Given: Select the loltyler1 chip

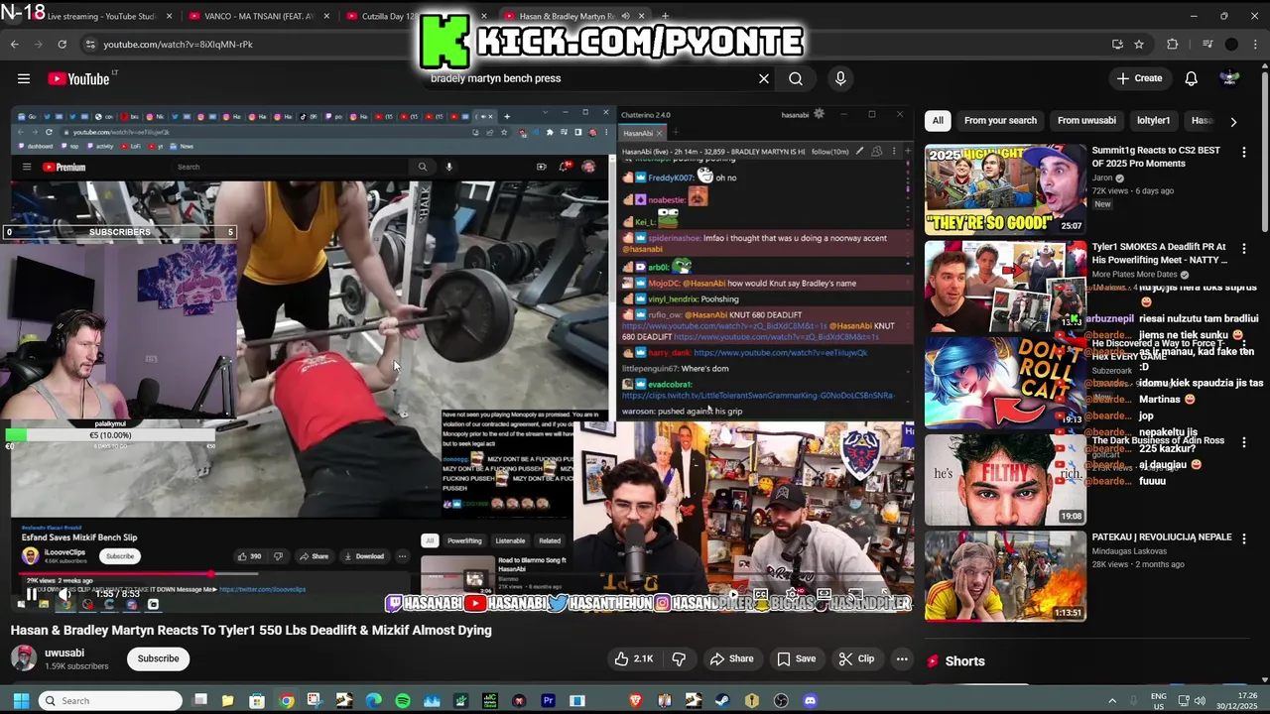Looking at the screenshot, I should [1153, 120].
